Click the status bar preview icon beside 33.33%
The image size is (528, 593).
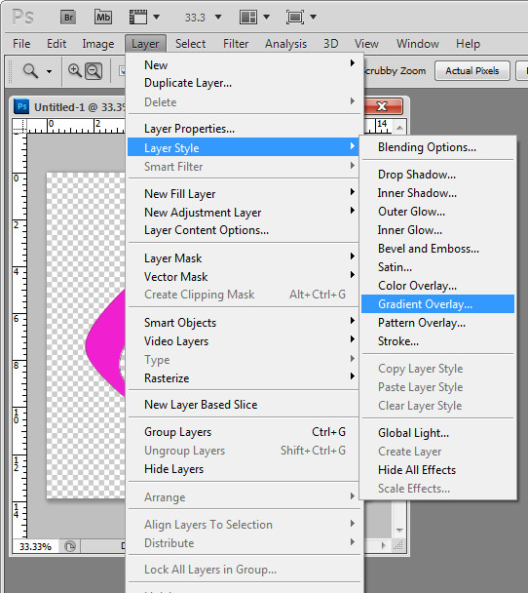pyautogui.click(x=70, y=546)
